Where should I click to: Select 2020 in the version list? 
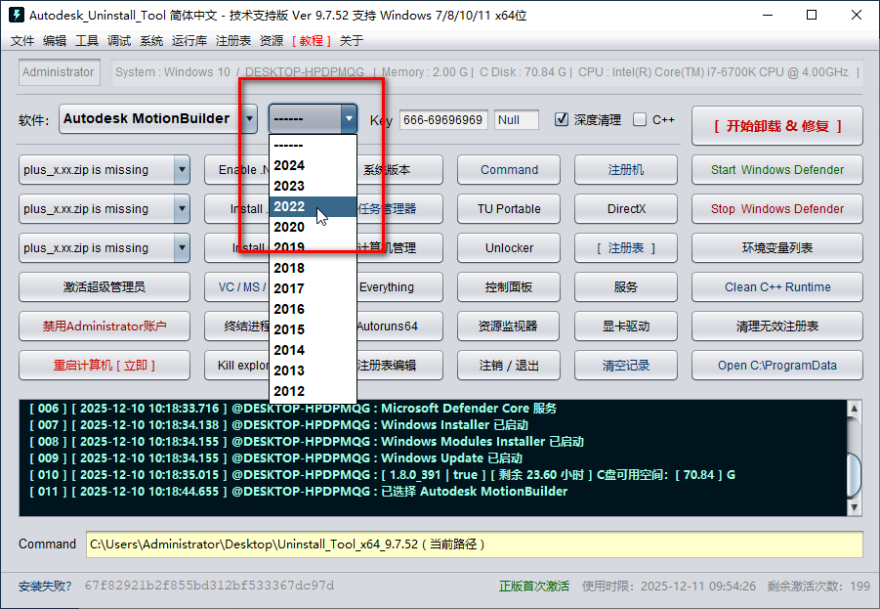tap(313, 227)
